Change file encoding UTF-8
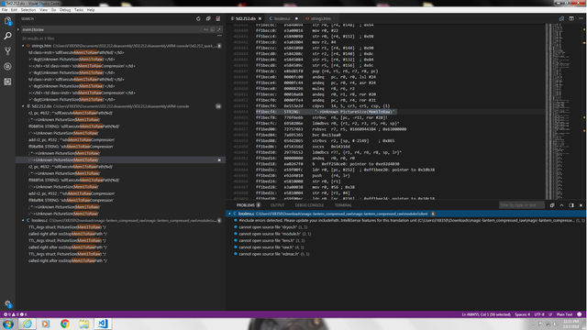 pos(539,314)
